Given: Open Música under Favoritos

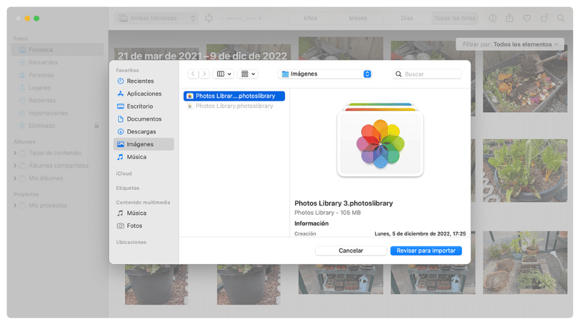Looking at the screenshot, I should pyautogui.click(x=143, y=157).
